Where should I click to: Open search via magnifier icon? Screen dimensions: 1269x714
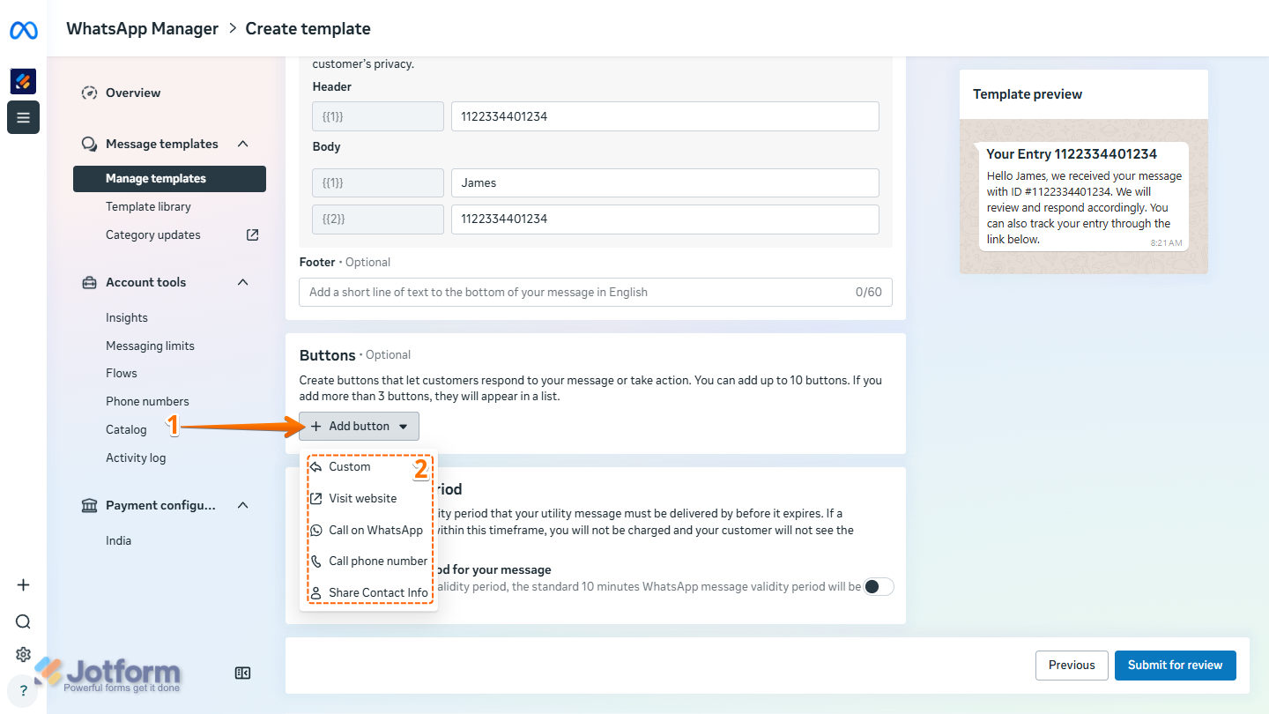point(24,621)
